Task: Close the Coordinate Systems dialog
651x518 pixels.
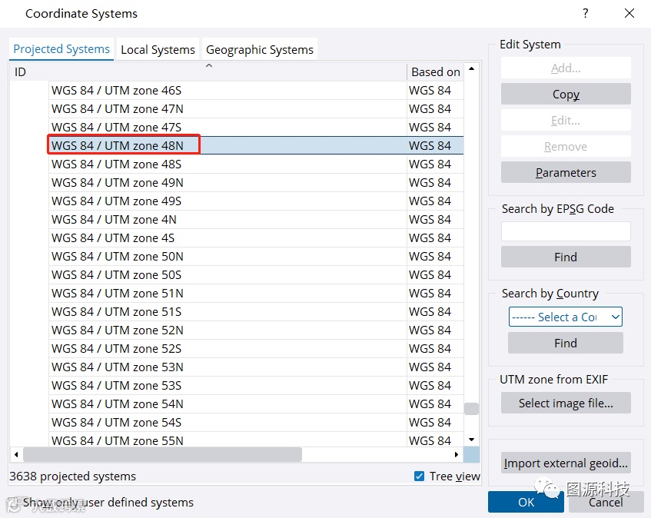Action: tap(629, 13)
